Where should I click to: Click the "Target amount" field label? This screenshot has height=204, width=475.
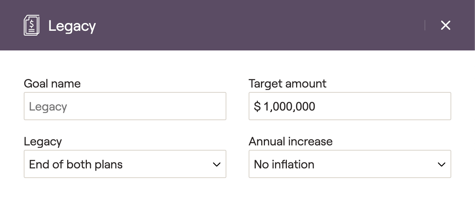pos(288,83)
